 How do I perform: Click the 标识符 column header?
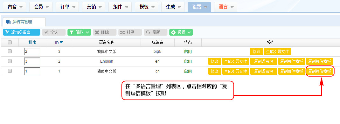coord(157,42)
